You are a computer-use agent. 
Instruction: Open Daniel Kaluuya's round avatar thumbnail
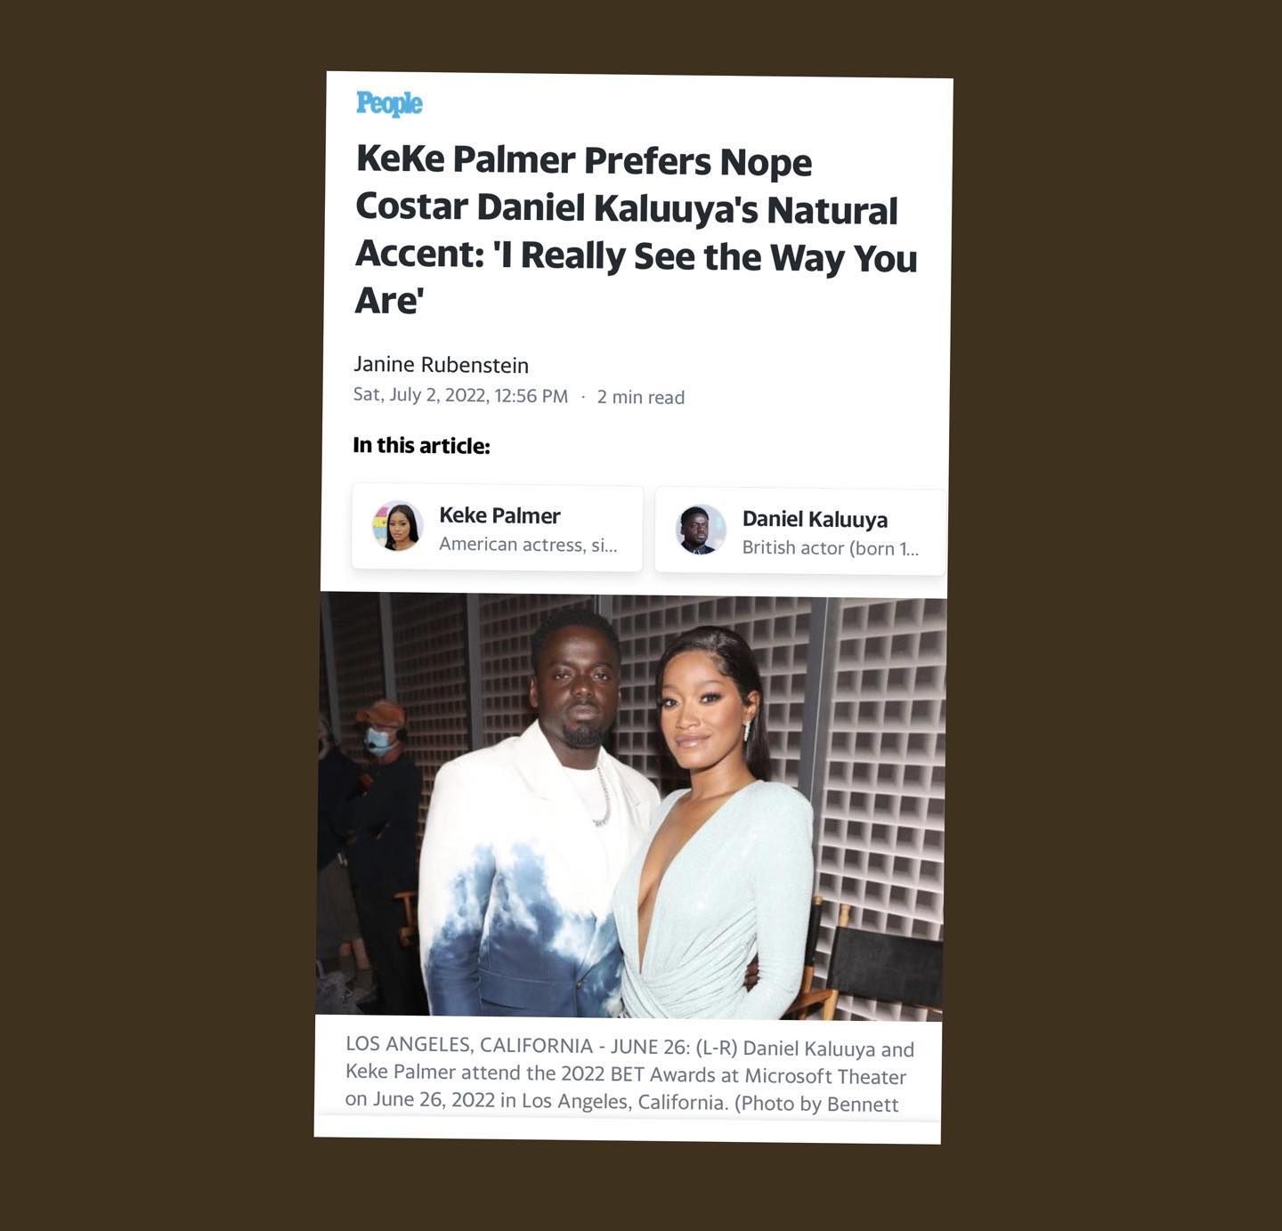(701, 530)
